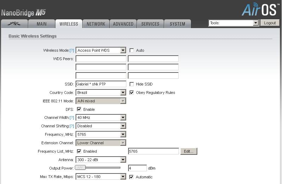
Task: Click third-row WDS Peers field in left column
Action: point(101,76)
